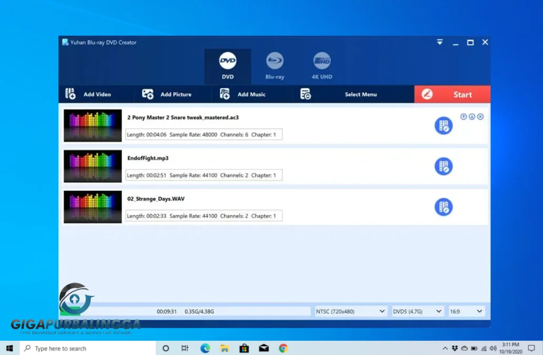
Task: Switch to the DVD disc tab
Action: tap(228, 66)
